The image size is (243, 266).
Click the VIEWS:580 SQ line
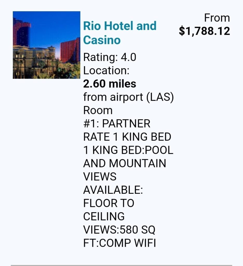[x=119, y=230]
